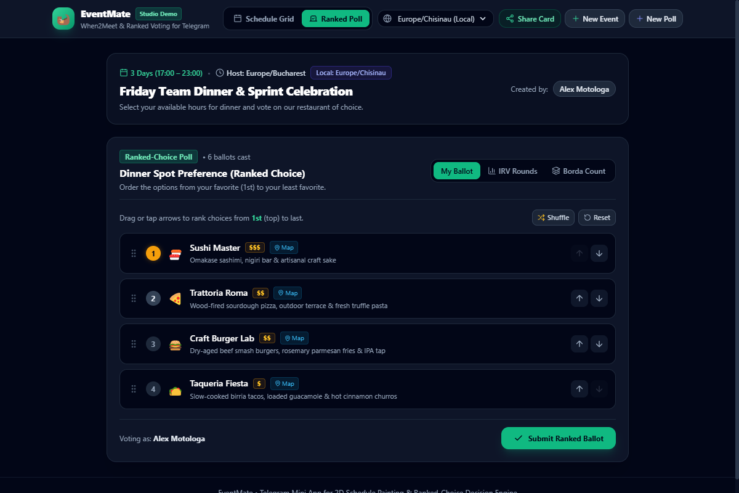Move Trattoria Roma down one rank
The height and width of the screenshot is (493, 739).
(599, 298)
